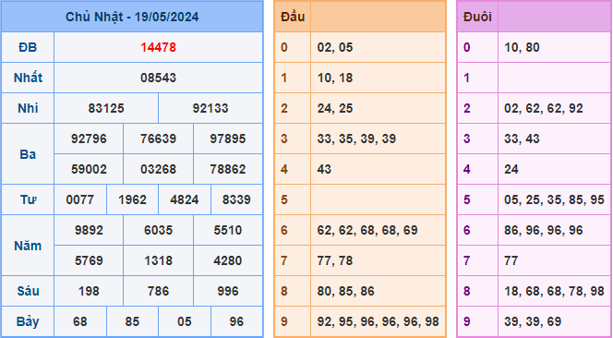Select Đuôi values 33, 43
The height and width of the screenshot is (338, 613).
[x=522, y=139]
